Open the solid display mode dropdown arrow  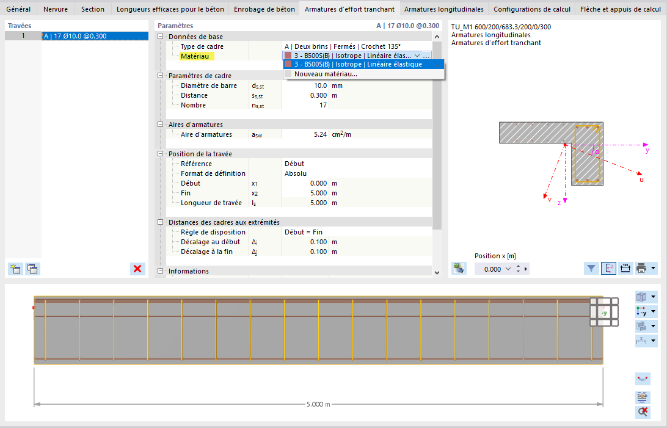[x=654, y=326]
